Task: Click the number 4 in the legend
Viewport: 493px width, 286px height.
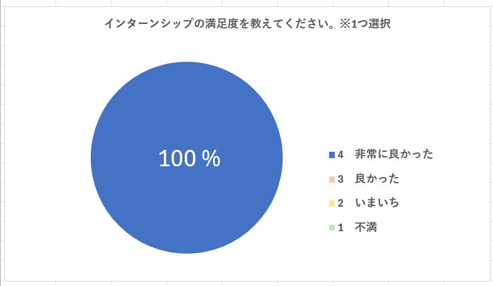Action: click(340, 154)
